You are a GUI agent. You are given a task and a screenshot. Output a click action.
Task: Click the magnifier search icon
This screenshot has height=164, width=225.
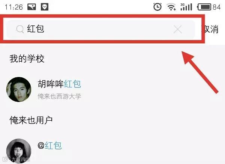(x=20, y=29)
